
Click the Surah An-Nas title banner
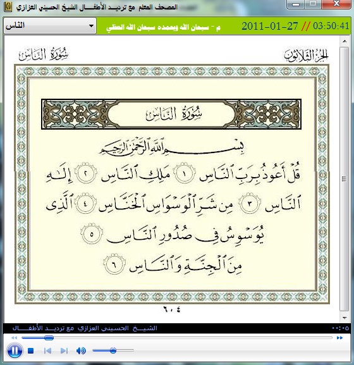coord(171,114)
